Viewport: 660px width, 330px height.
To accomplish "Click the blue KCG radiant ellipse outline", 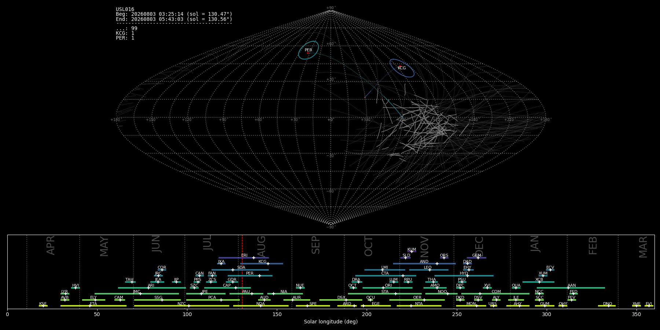I will [x=402, y=68].
